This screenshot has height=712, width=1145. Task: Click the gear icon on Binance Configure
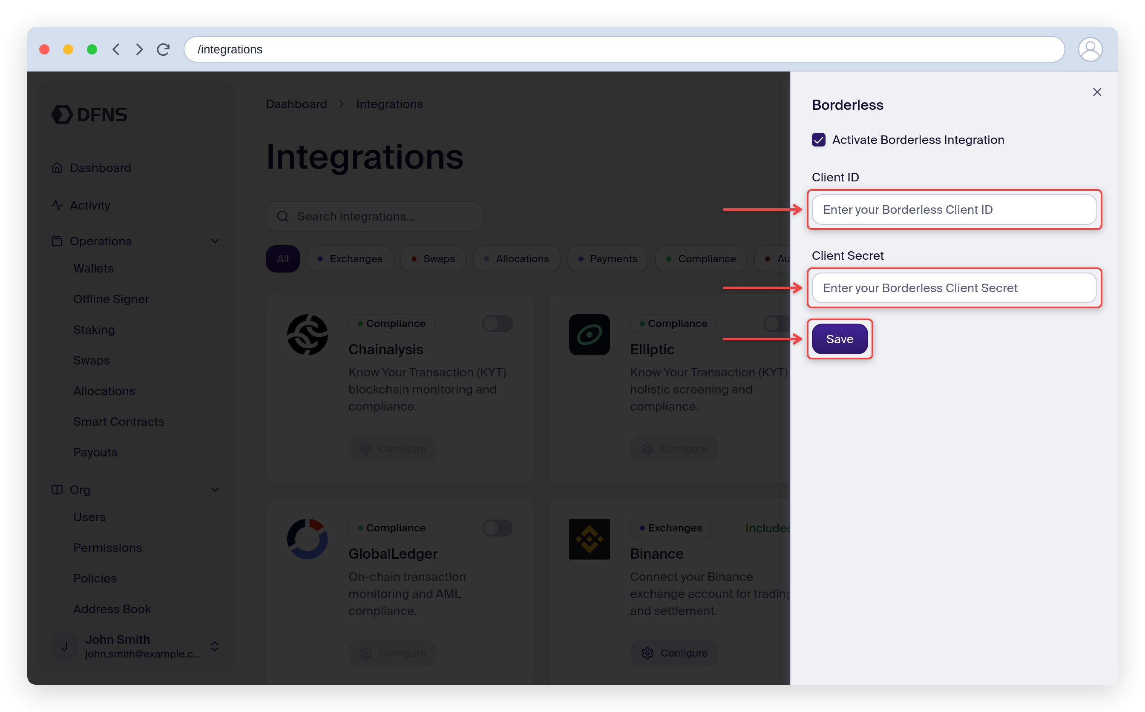647,653
